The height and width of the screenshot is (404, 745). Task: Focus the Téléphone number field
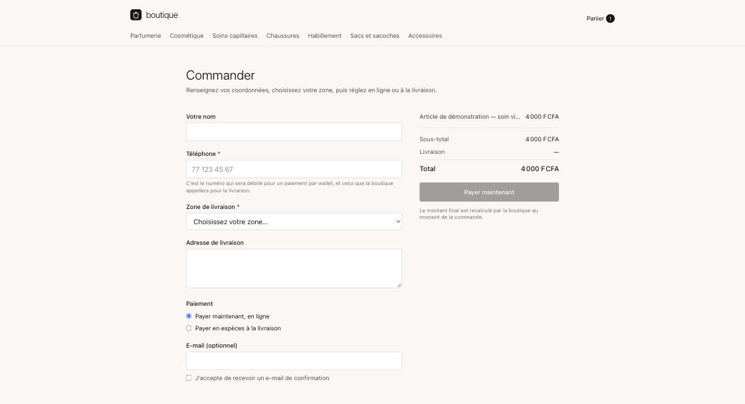pos(294,168)
